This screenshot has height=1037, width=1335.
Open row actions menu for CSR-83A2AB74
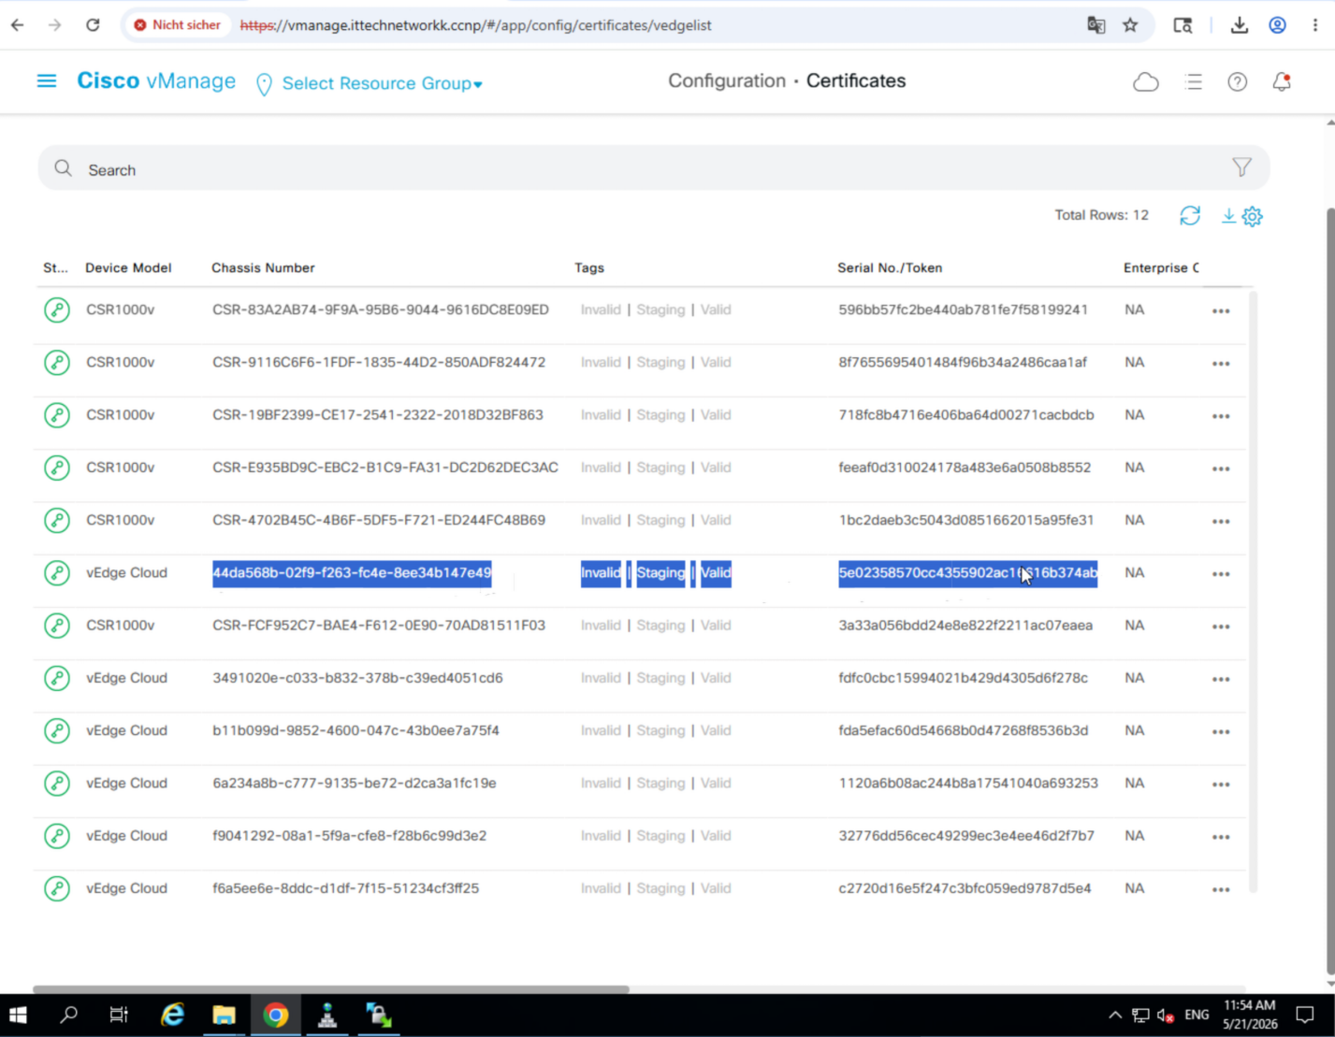pyautogui.click(x=1221, y=310)
